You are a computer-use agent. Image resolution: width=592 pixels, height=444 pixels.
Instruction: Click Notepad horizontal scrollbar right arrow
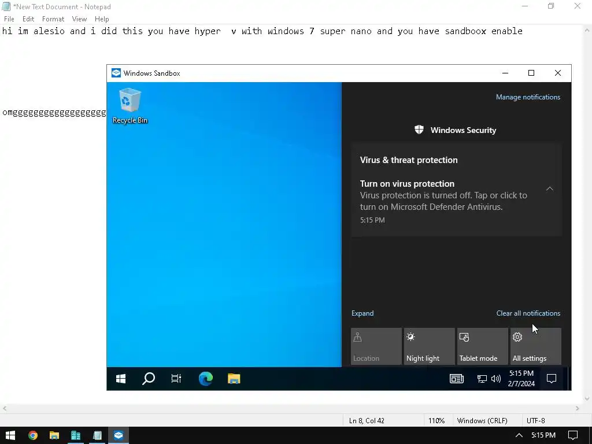(x=578, y=408)
